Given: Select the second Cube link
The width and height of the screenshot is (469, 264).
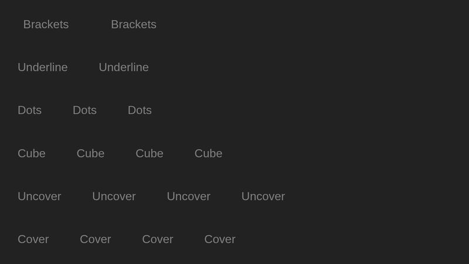Looking at the screenshot, I should point(90,154).
